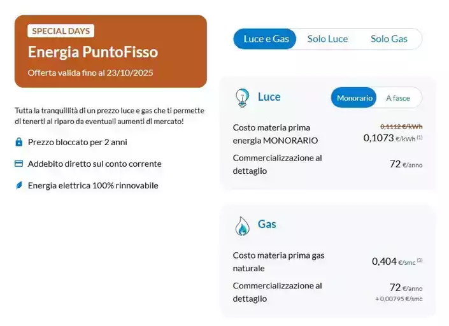Select the Monorario pricing toggle
The image size is (449, 326).
pyautogui.click(x=355, y=98)
